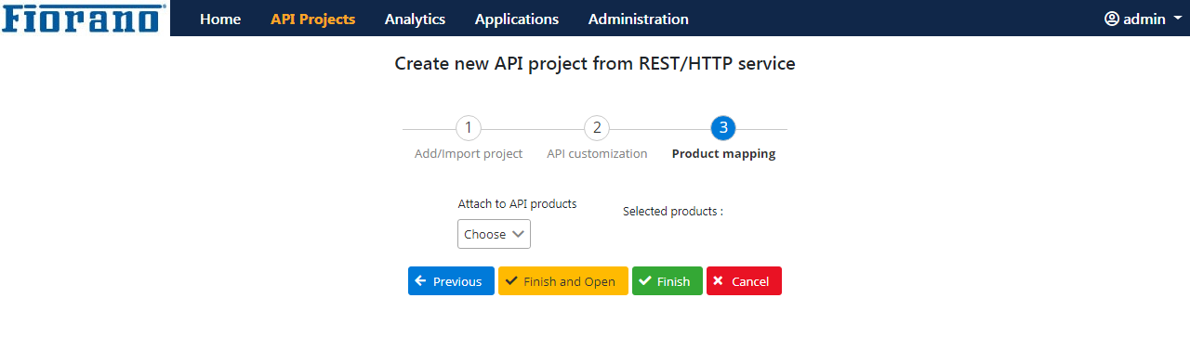Select step 2 circle in wizard
Image resolution: width=1190 pixels, height=337 pixels.
(597, 128)
